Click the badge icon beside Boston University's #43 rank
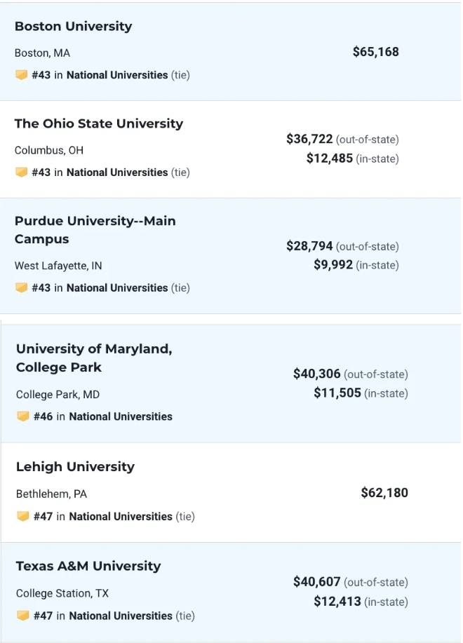Screen dimensions: 463x643 click(21, 75)
